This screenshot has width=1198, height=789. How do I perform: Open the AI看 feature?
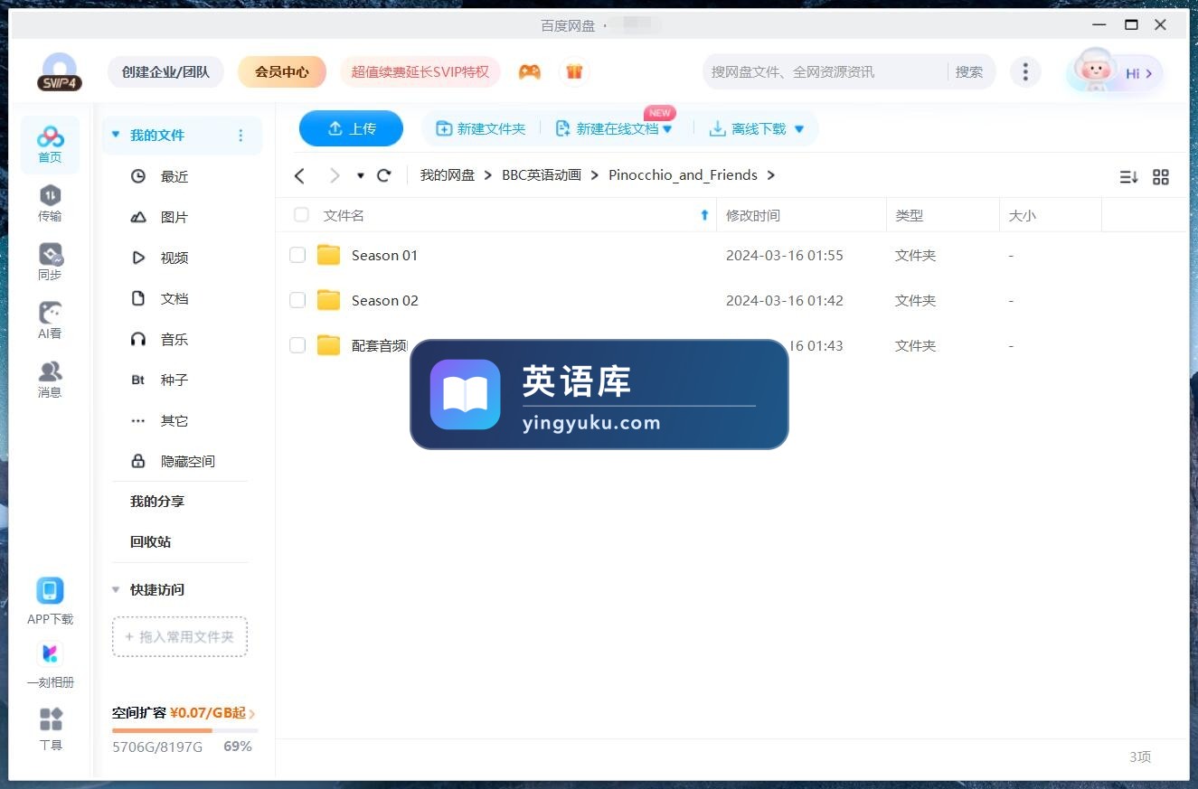point(50,321)
